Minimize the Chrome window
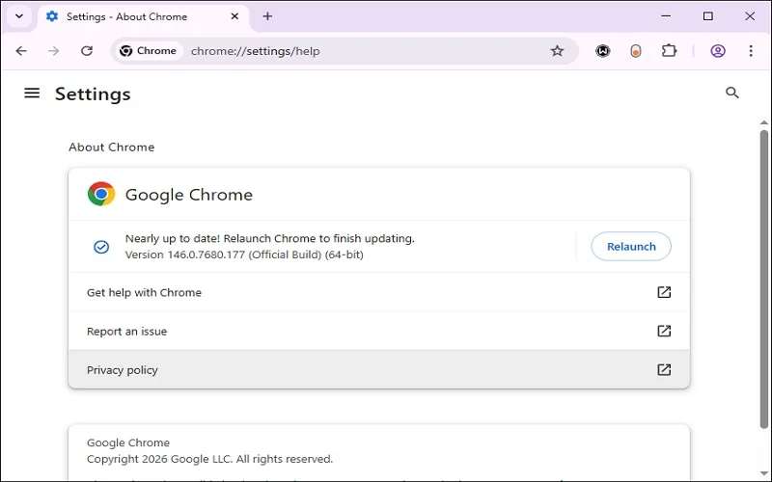Viewport: 772px width, 482px height. point(666,16)
